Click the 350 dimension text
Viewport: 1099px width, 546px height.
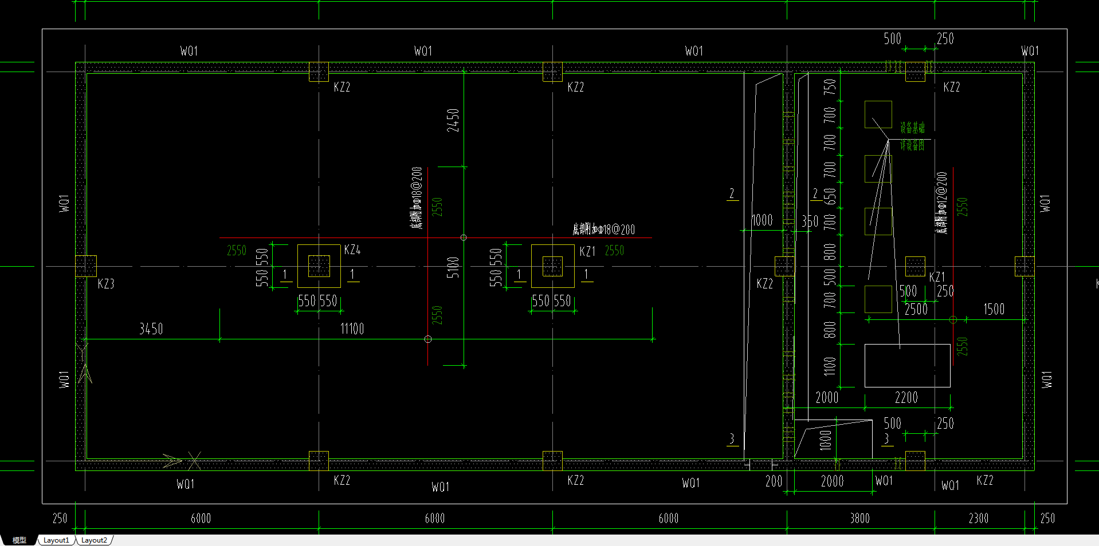coord(810,221)
